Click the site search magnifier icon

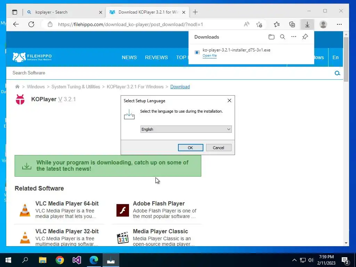tap(337, 73)
